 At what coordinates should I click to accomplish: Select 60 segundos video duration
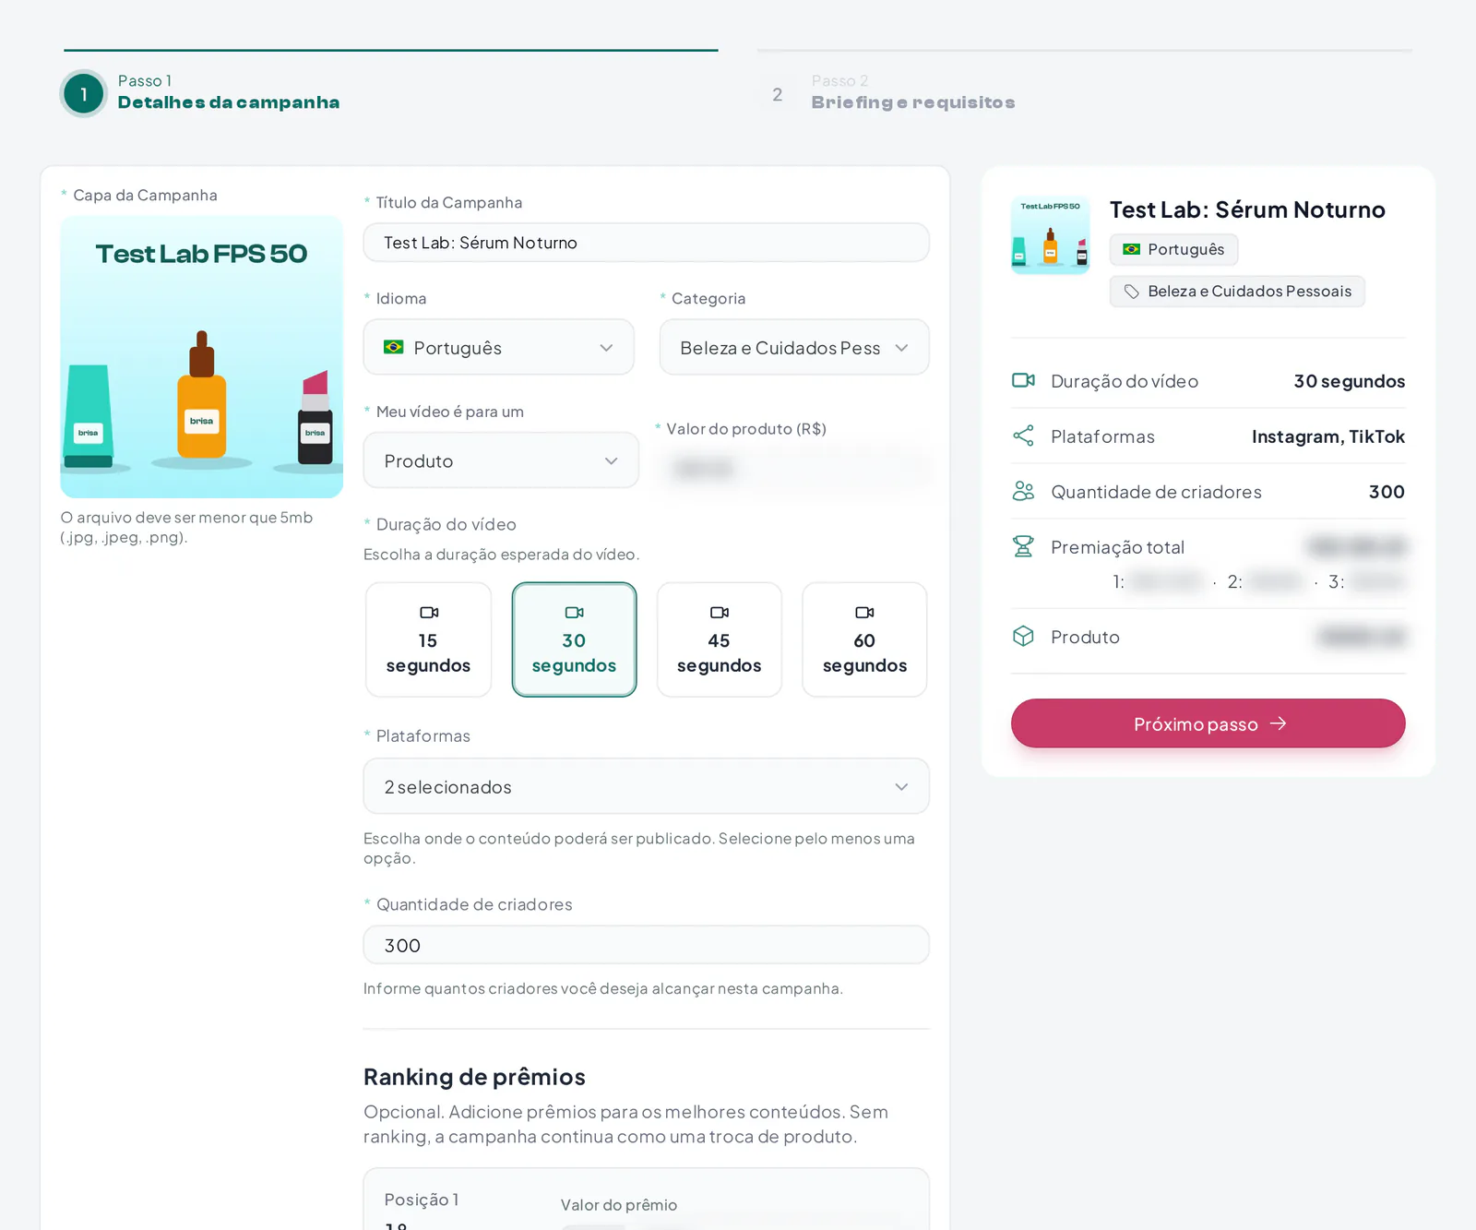[864, 639]
